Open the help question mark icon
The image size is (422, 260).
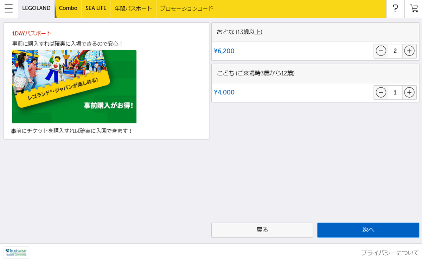point(395,9)
